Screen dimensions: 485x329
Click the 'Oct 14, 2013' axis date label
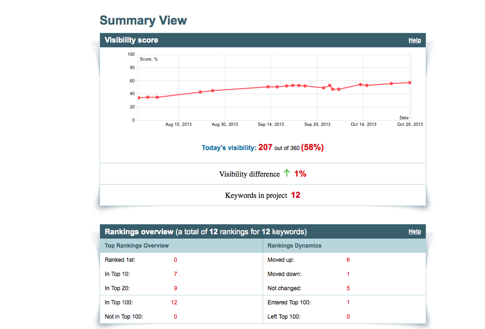[364, 124]
